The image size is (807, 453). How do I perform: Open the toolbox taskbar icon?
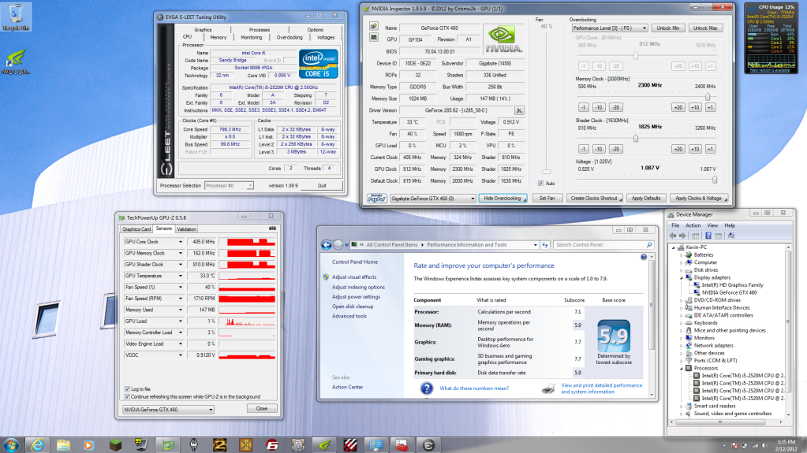tap(402, 445)
